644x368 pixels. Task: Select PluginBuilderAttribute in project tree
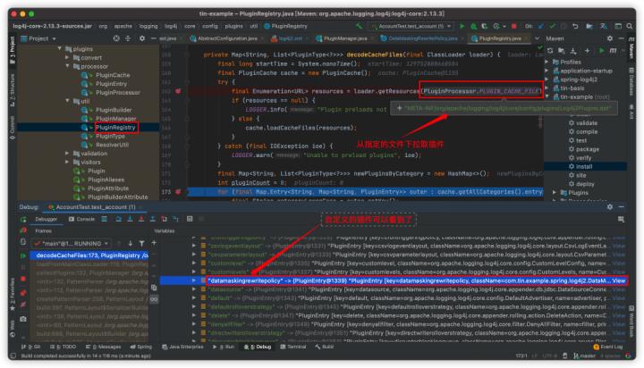tap(117, 197)
